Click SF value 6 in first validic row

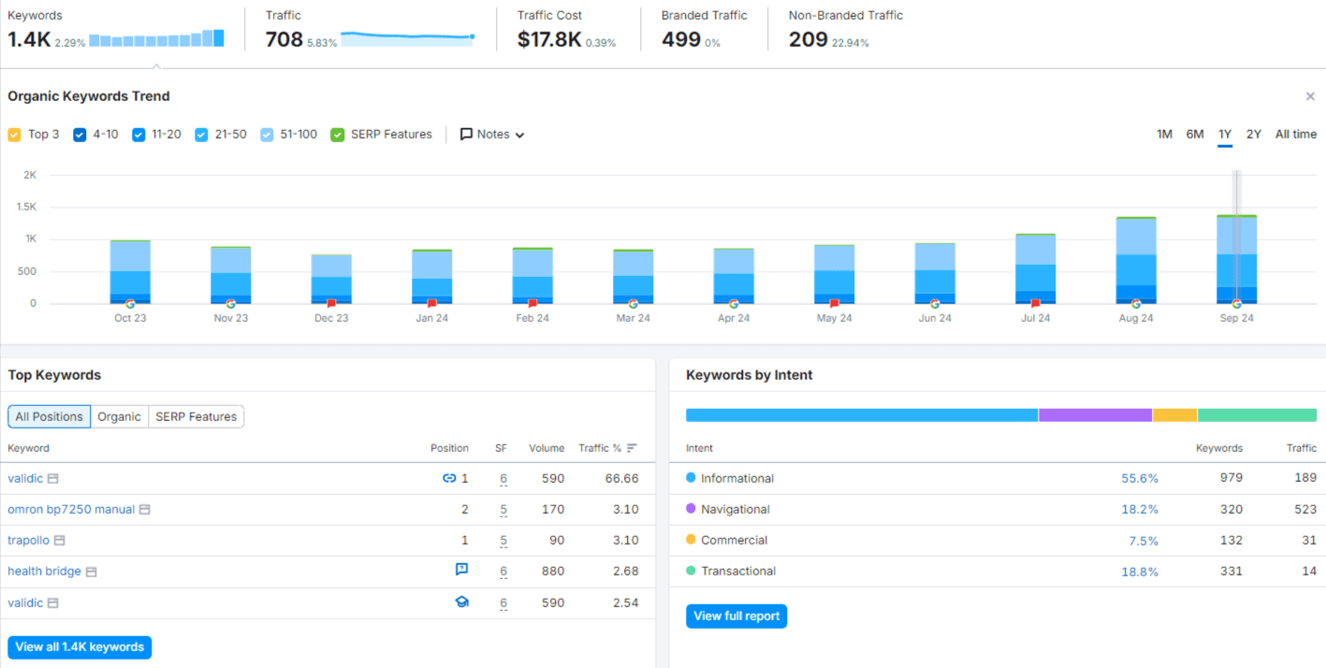(503, 479)
